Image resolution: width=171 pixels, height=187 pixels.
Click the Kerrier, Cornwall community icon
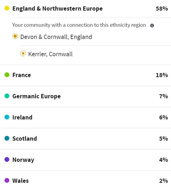(x=23, y=54)
